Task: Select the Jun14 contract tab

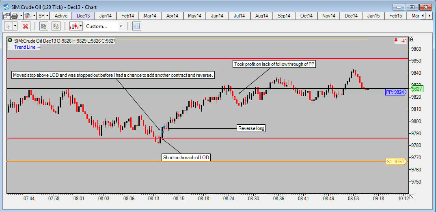Action: (217, 16)
